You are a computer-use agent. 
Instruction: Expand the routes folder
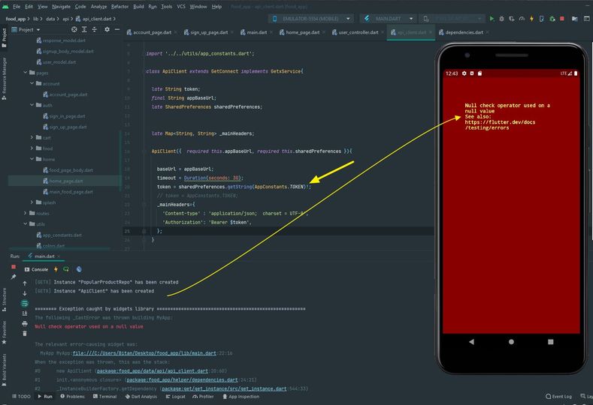(x=26, y=213)
